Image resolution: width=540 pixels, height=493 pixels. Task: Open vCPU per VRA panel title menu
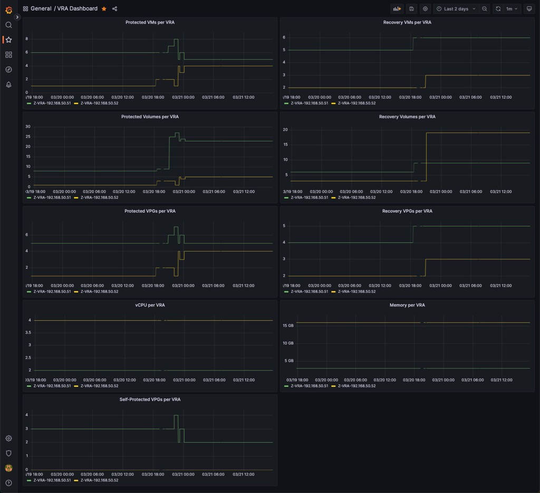tap(150, 305)
